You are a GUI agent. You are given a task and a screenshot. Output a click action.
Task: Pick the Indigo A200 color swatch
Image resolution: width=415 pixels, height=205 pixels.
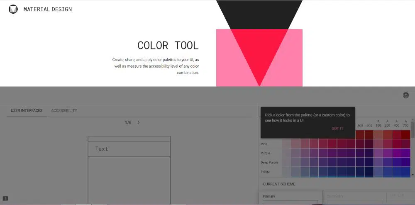pos(387,171)
